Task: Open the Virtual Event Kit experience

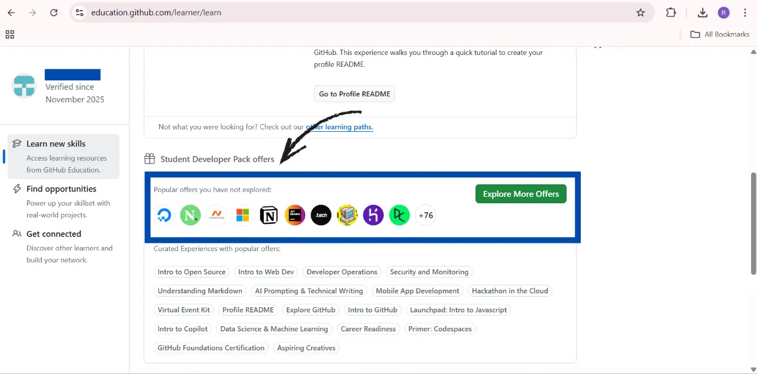Action: click(184, 310)
